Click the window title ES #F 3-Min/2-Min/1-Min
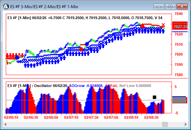The height and width of the screenshot is (130, 191). point(44,6)
